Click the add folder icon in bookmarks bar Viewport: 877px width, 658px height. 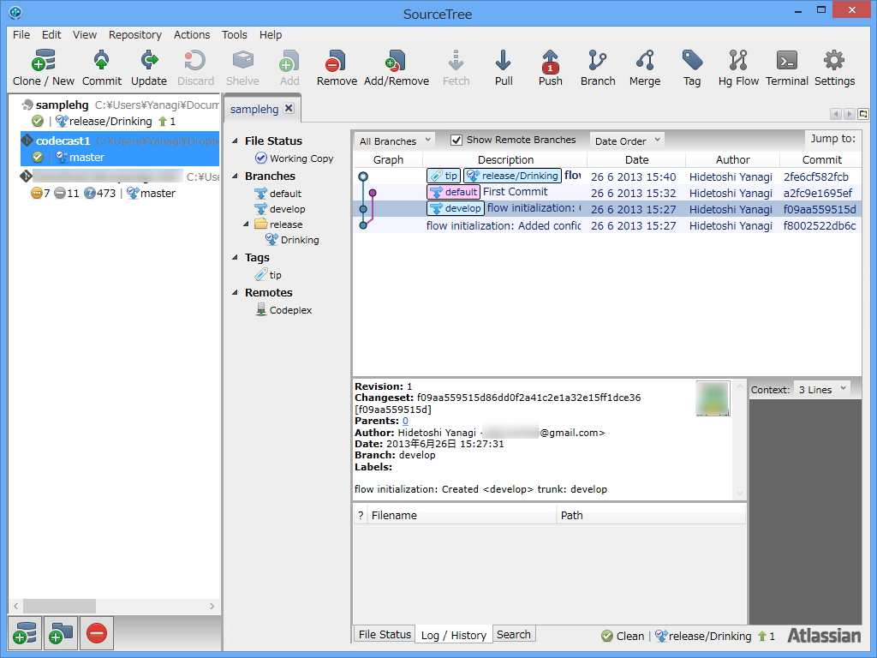tap(61, 633)
